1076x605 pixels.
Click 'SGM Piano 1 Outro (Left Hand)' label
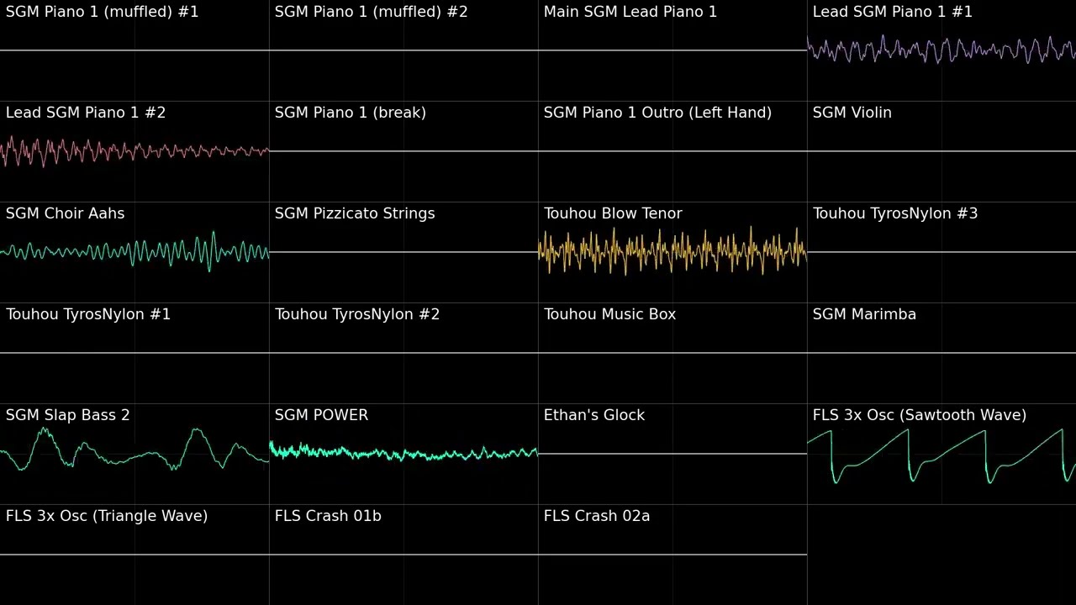[657, 113]
